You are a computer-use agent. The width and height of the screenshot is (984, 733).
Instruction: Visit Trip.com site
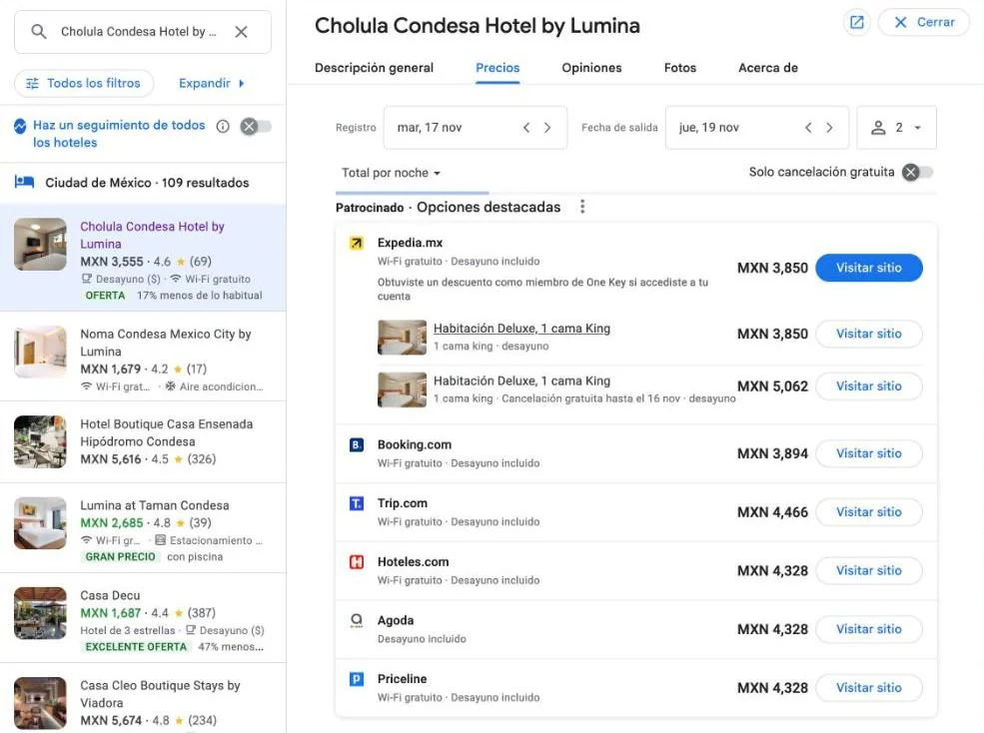pyautogui.click(x=868, y=512)
